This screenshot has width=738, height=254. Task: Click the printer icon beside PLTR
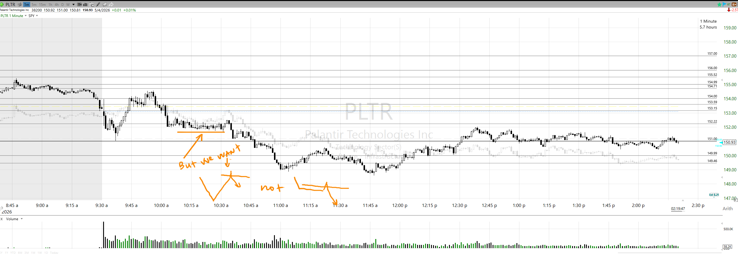click(x=19, y=4)
